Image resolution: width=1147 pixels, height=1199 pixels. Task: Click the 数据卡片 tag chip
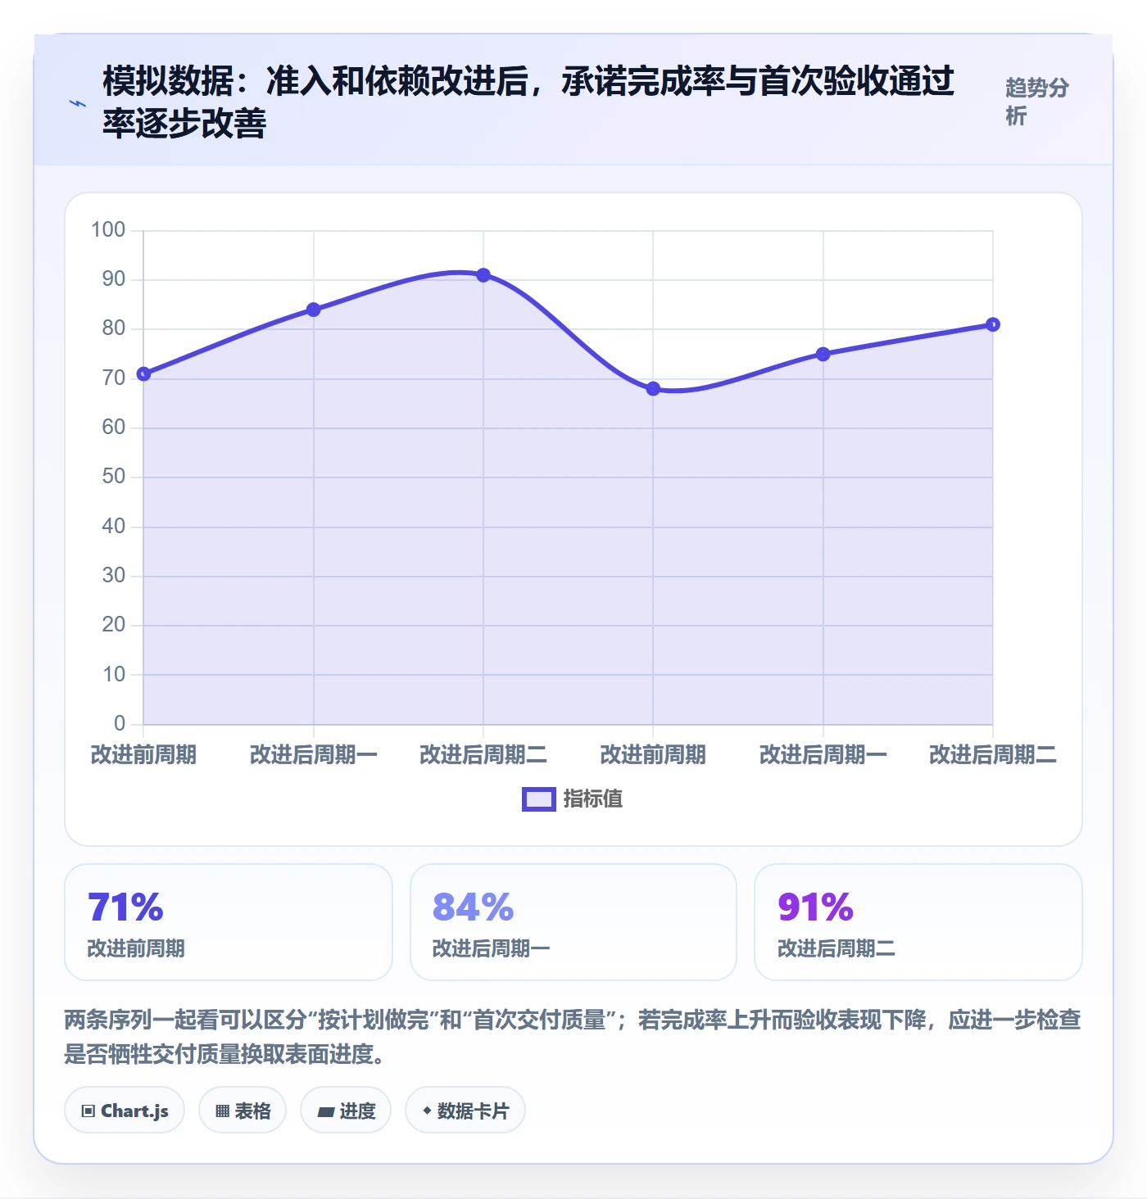(x=465, y=1111)
